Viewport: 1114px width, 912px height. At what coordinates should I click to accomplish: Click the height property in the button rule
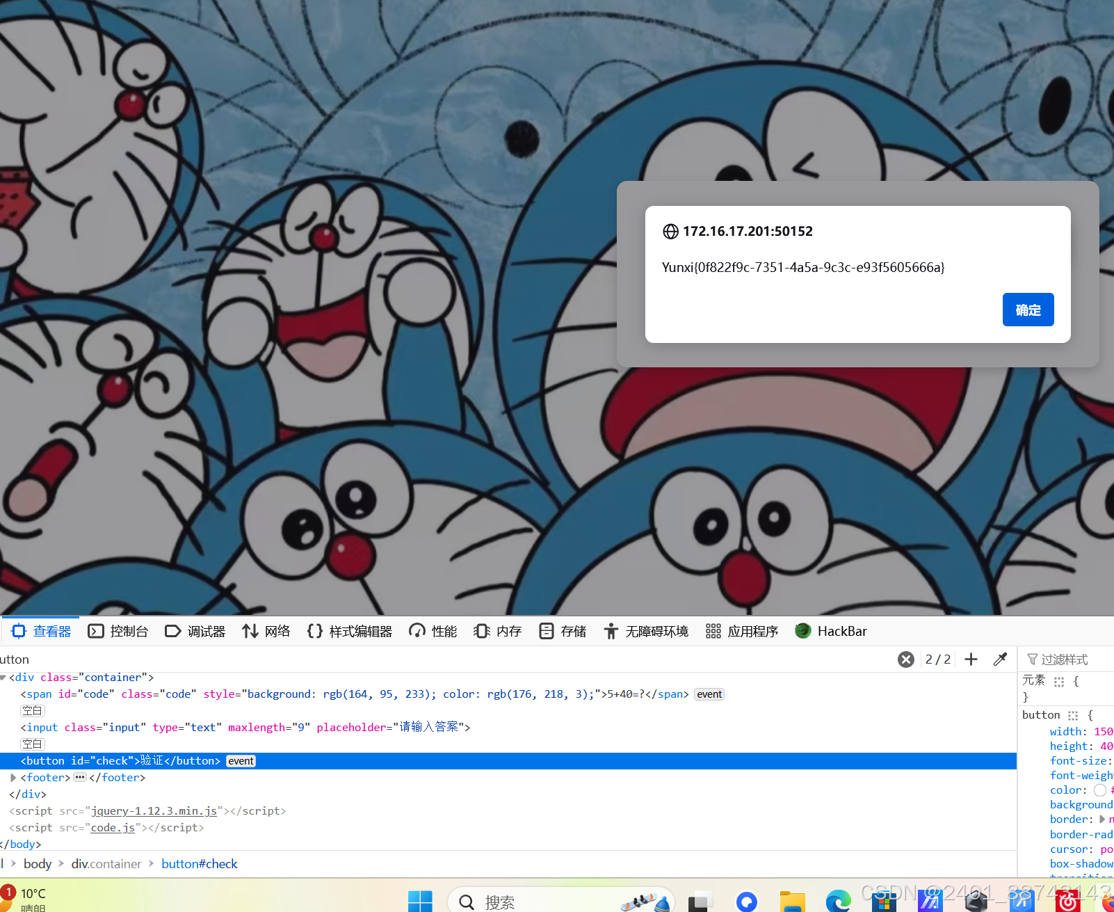tap(1069, 746)
